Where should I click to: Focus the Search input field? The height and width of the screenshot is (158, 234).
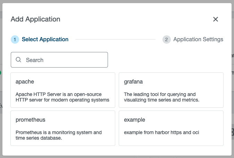point(64,60)
